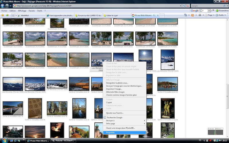
Task: Choose Propriétés in context menu
Action: coord(125,132)
